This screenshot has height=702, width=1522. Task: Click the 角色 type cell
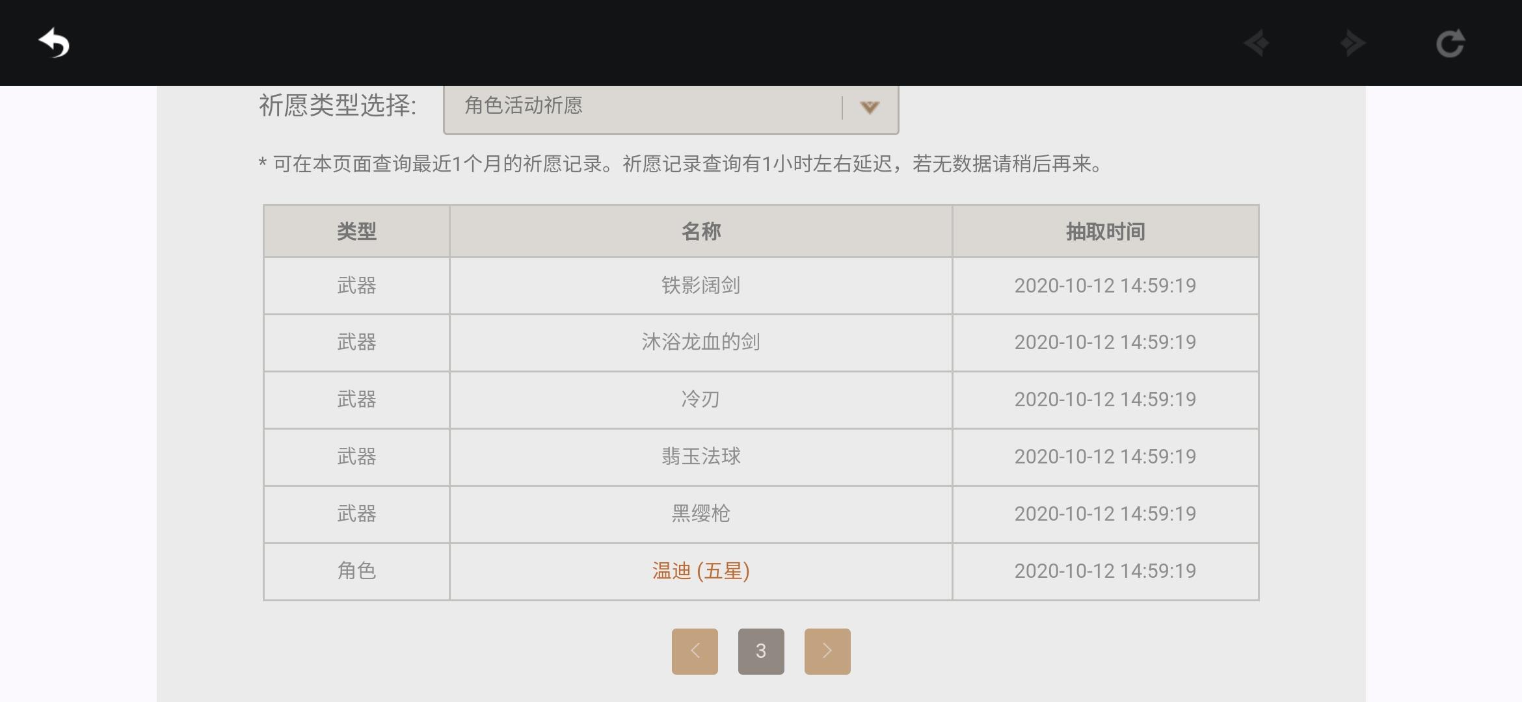[356, 571]
